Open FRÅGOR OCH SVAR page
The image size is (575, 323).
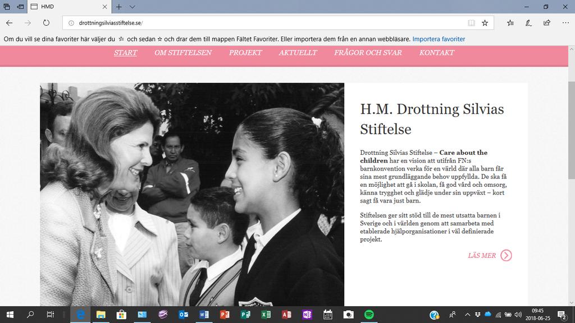click(368, 53)
